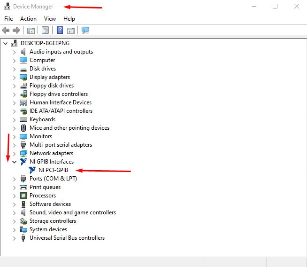The width and height of the screenshot is (307, 267).
Task: Expand IDE ATA/ATAPI controllers chevron
Action: click(x=14, y=111)
